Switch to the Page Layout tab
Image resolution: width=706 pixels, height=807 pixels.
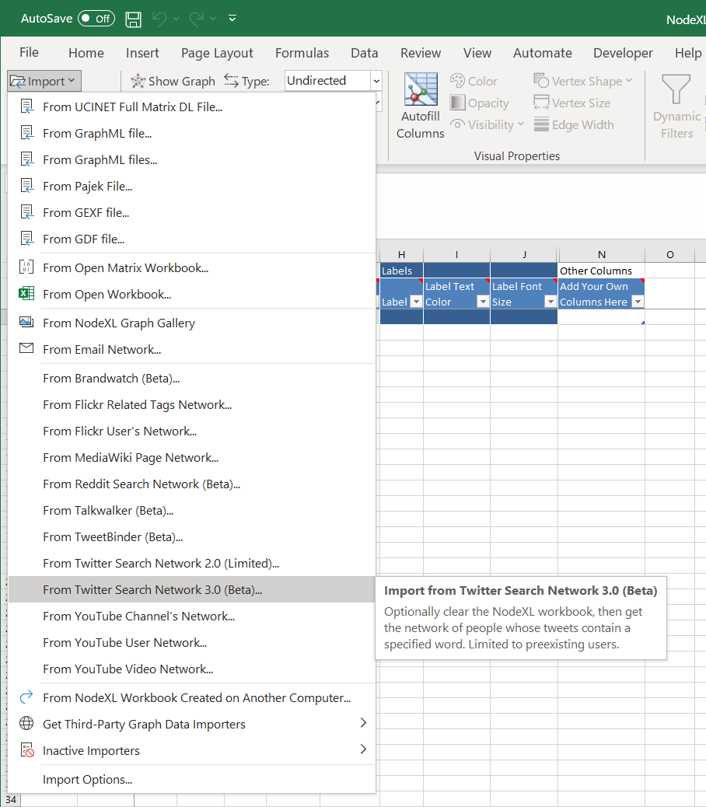click(217, 53)
